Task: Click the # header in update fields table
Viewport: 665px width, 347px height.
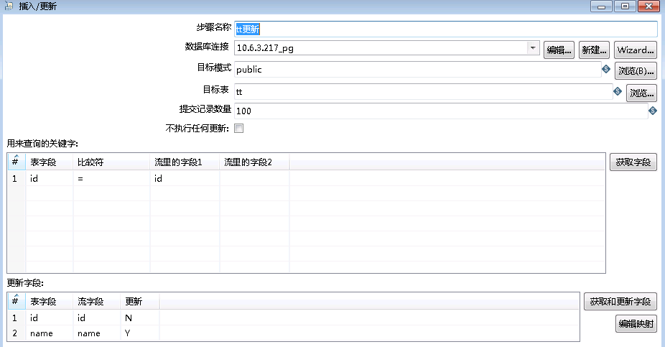Action: [x=16, y=302]
